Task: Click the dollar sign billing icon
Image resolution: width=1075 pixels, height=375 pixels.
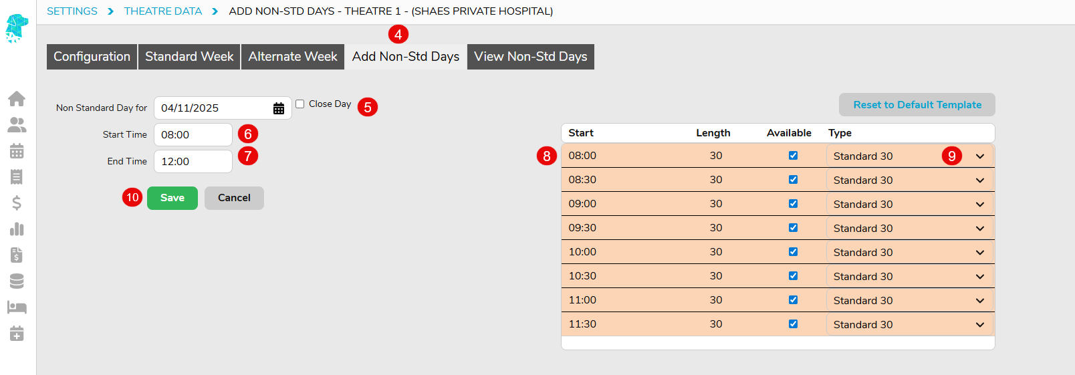Action: pyautogui.click(x=17, y=203)
